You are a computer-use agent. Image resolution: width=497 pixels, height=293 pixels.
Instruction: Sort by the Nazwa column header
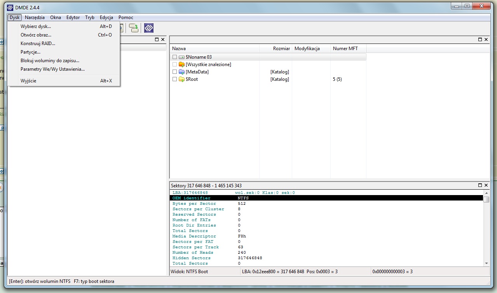[215, 49]
